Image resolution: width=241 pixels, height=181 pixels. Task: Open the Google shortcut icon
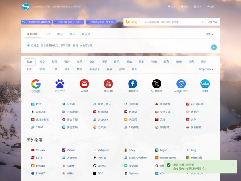click(x=36, y=84)
